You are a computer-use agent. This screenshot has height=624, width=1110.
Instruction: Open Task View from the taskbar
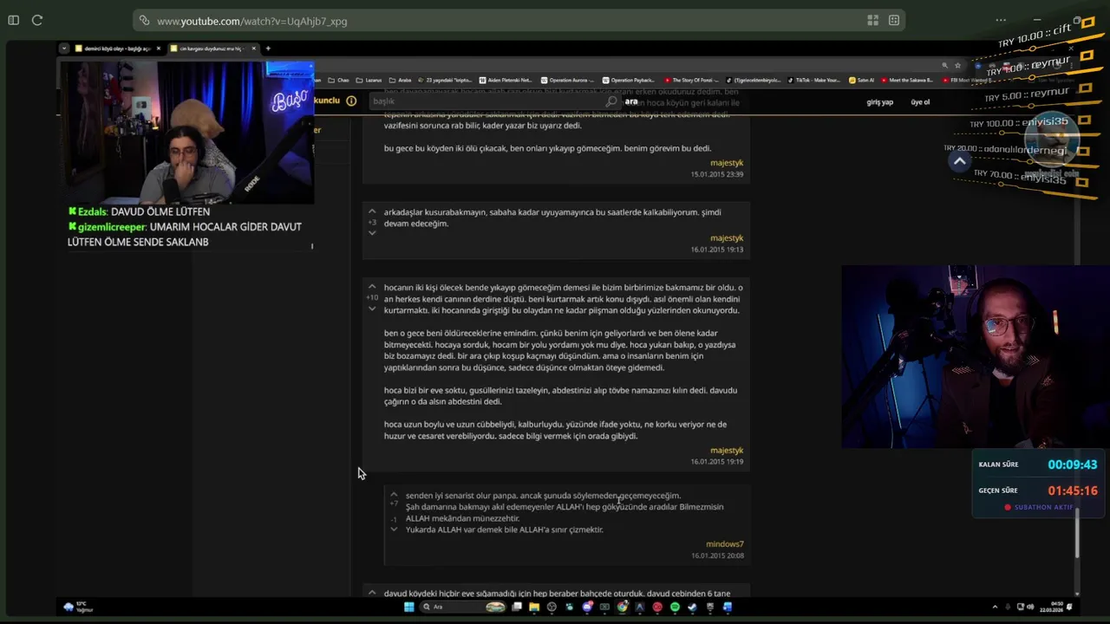pos(517,607)
